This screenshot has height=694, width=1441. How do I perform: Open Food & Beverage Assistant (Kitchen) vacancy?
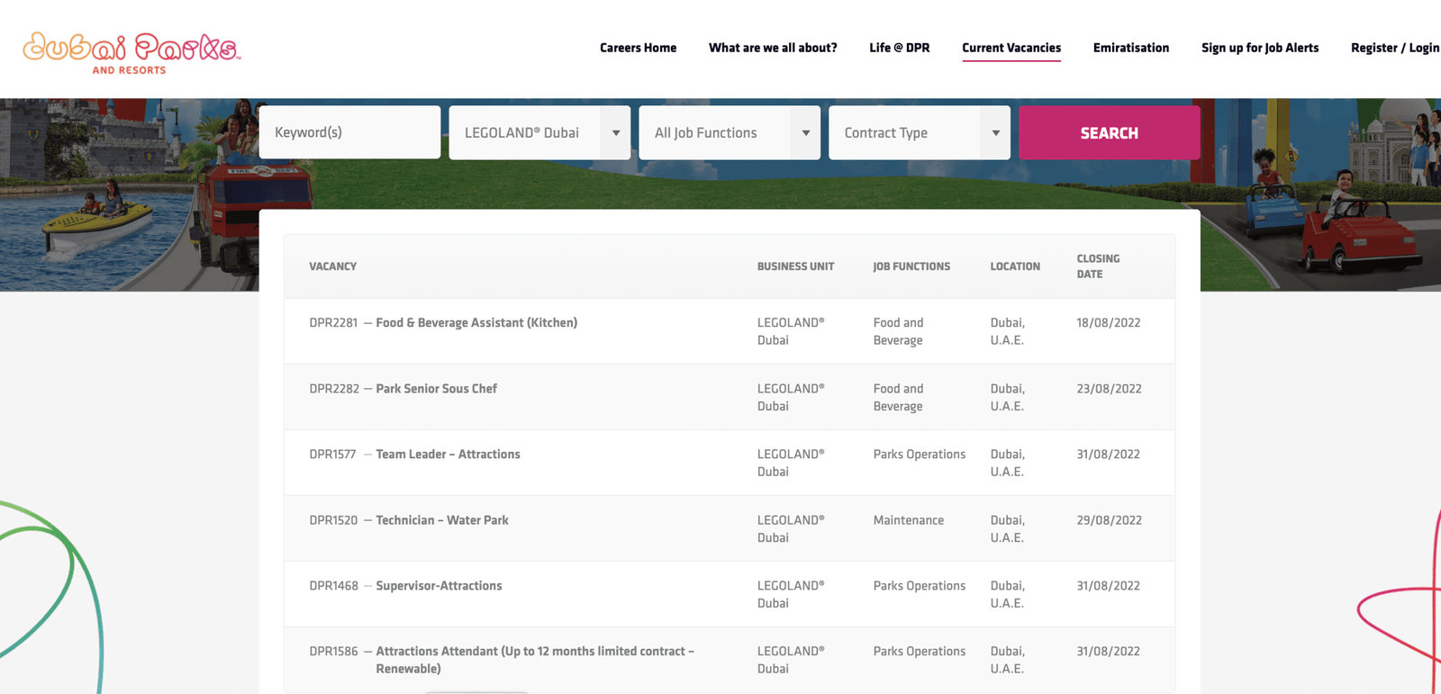tap(476, 322)
